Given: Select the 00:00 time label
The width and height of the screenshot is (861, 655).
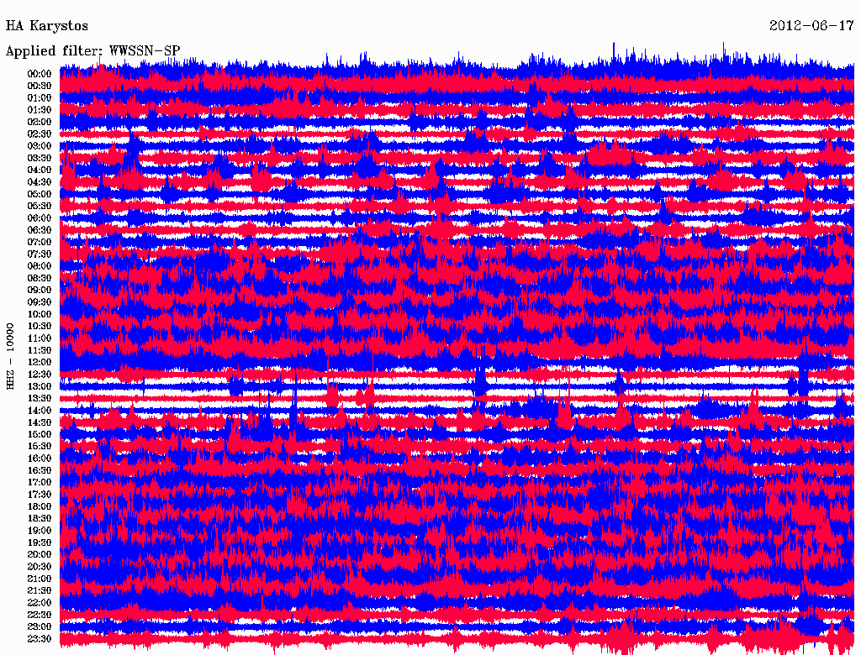Looking at the screenshot, I should click(x=40, y=74).
